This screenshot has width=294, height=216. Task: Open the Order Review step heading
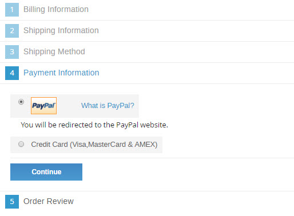coord(49,201)
